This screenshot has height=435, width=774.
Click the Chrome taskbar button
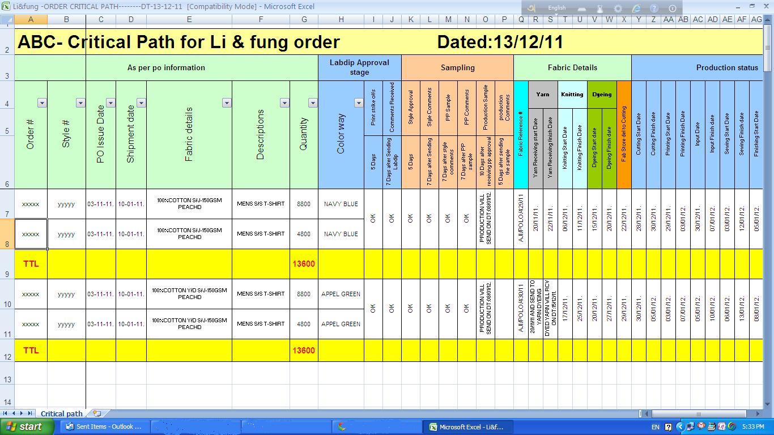(376, 427)
